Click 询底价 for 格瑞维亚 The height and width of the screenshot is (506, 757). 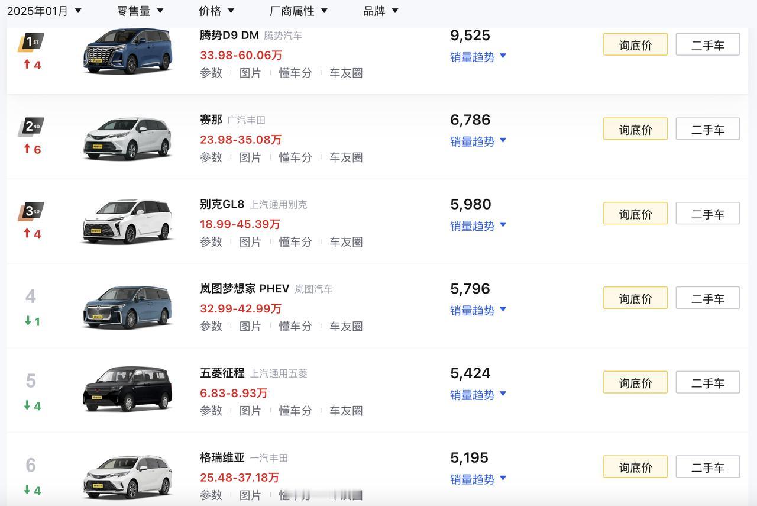point(635,467)
